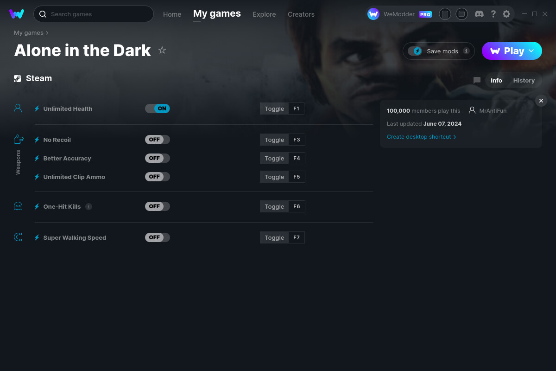Open Discord via the Discord icon

click(x=479, y=14)
